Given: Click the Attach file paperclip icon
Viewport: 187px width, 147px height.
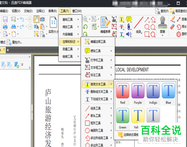Looking at the screenshot, I should 129,27.
